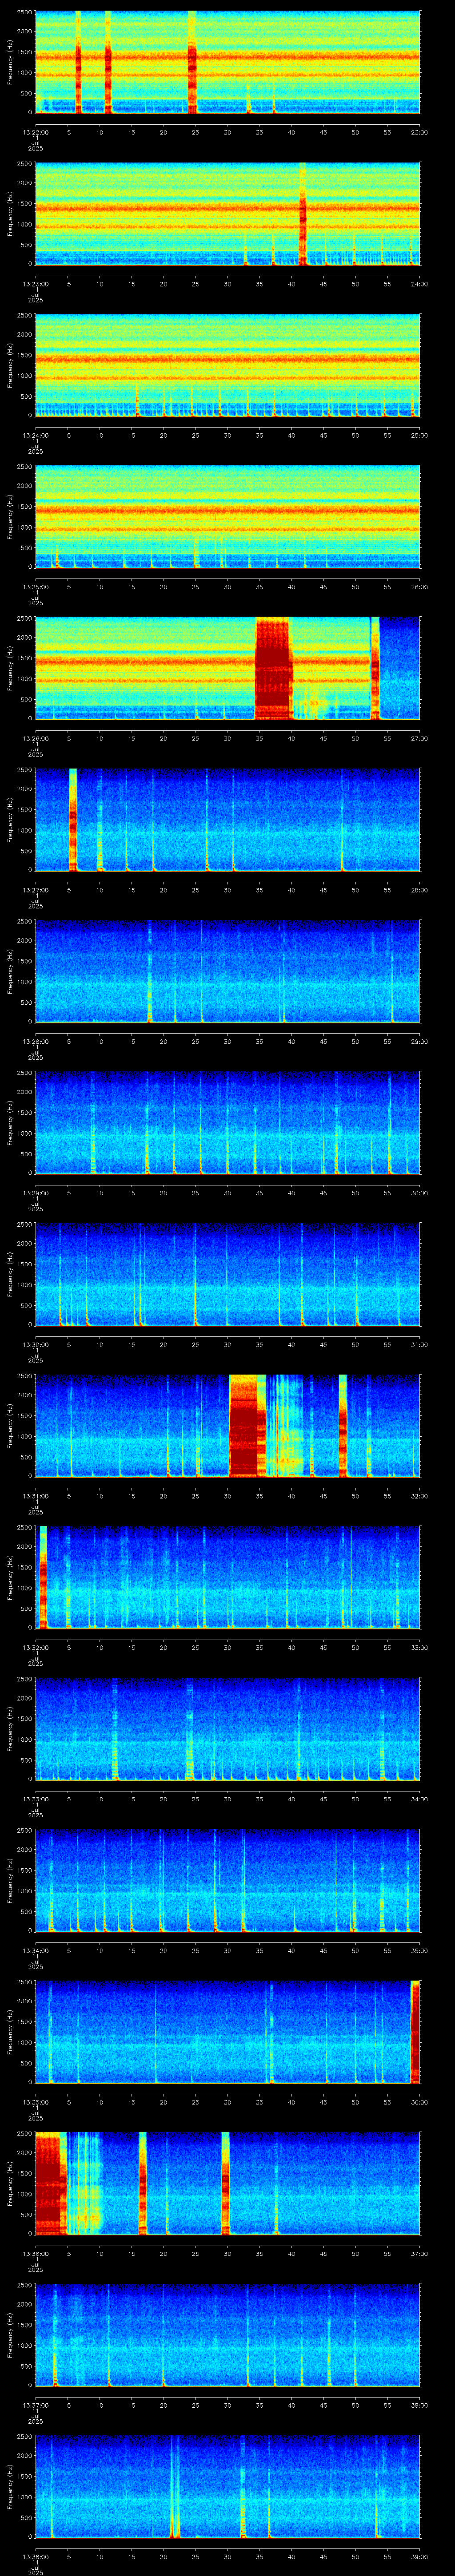Click the 27:00 end time label
This screenshot has height=2576, width=455.
coord(419,738)
